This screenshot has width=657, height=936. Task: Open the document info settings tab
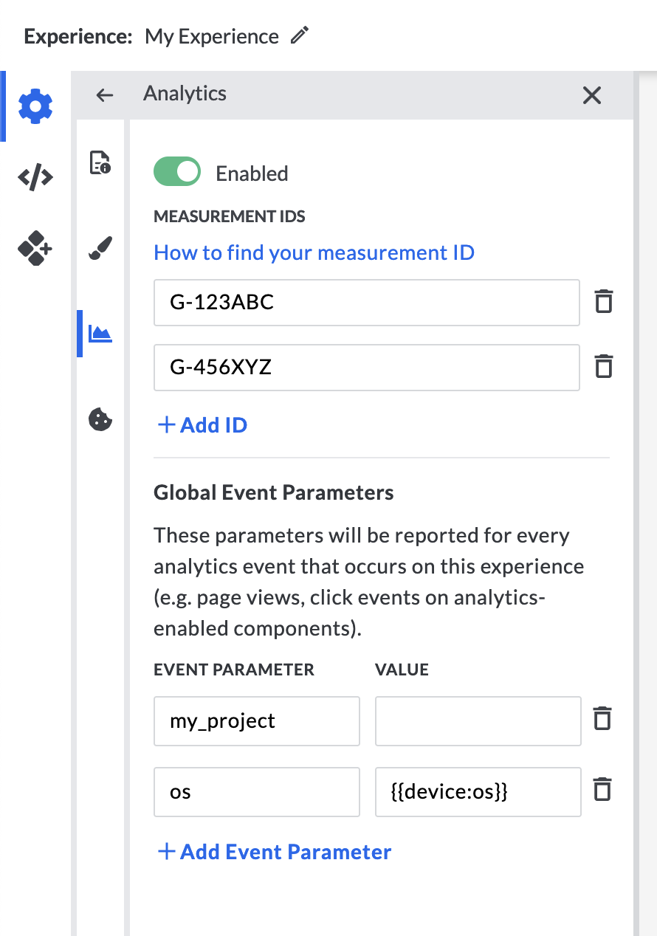(x=100, y=162)
